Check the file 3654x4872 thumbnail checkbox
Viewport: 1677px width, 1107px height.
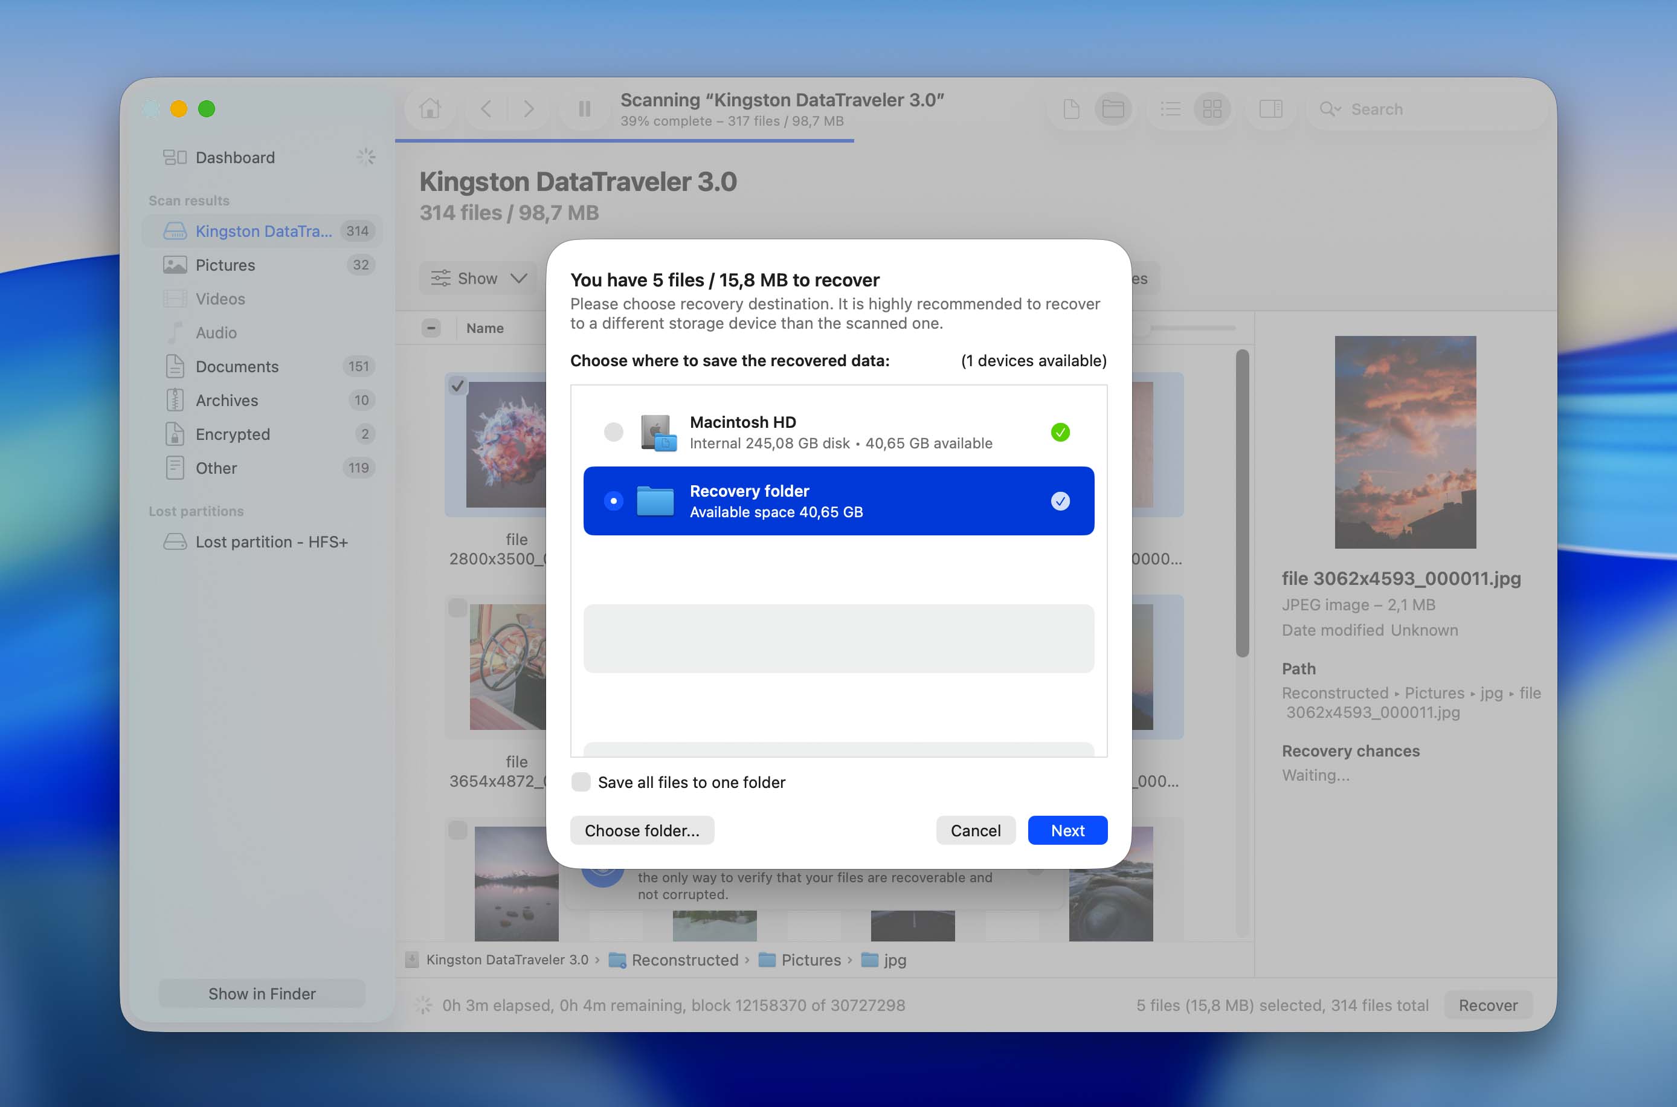point(458,608)
